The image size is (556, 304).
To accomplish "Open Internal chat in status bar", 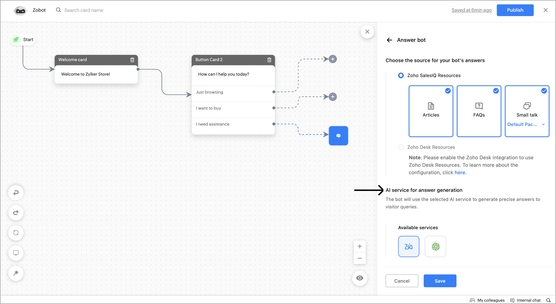I will click(x=525, y=300).
